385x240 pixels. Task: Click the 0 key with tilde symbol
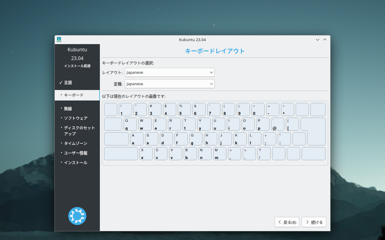(258, 109)
